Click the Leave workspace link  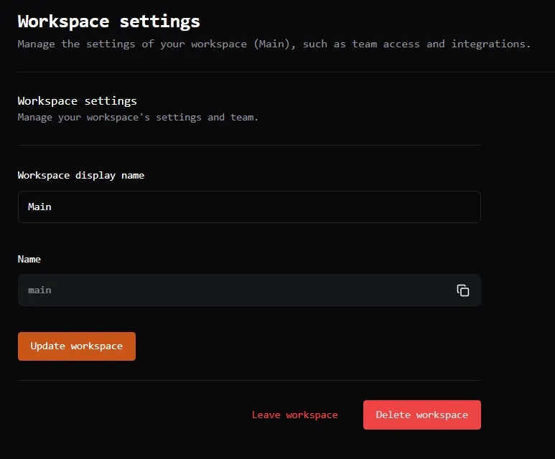pos(294,415)
